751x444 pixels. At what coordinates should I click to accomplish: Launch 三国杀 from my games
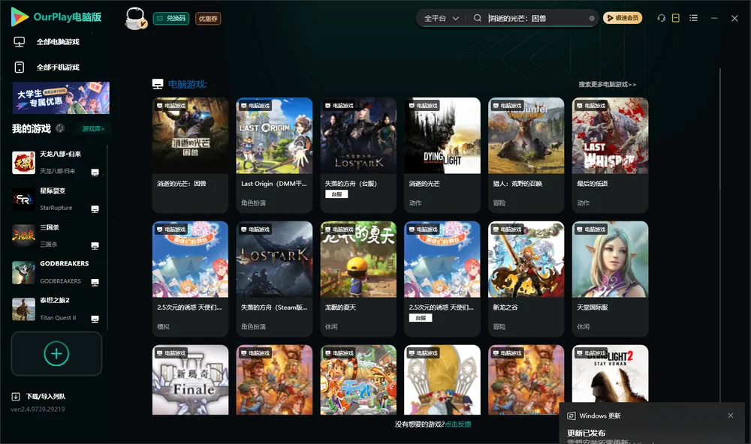pos(56,235)
